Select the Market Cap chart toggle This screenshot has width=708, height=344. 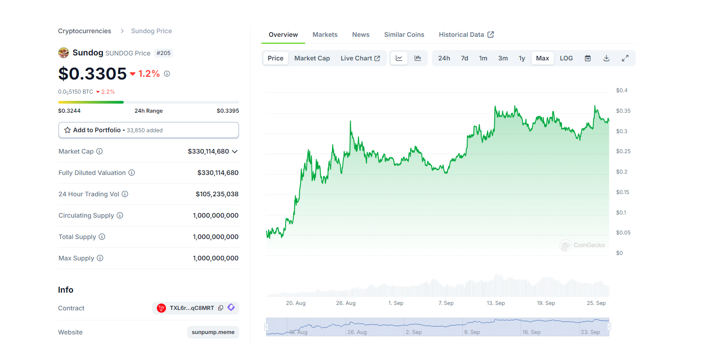tap(312, 58)
